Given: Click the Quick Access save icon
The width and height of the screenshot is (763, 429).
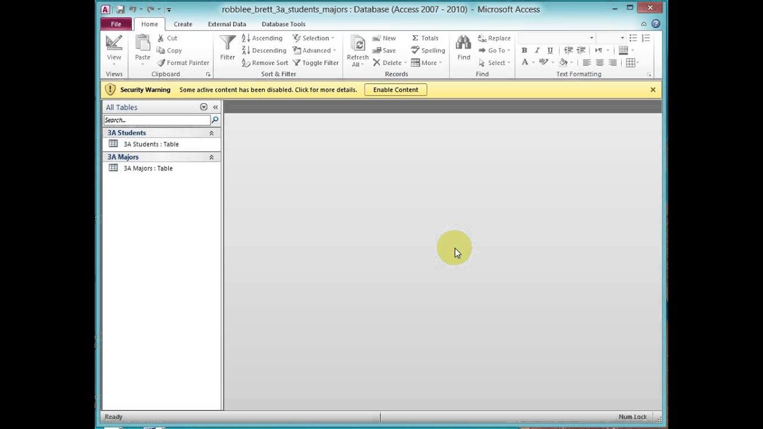Looking at the screenshot, I should click(x=120, y=10).
